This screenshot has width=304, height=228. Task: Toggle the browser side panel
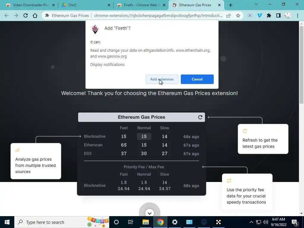(278, 15)
